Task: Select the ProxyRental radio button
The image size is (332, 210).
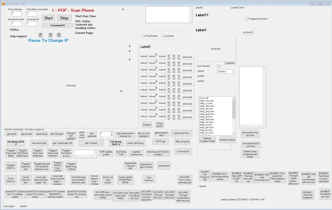Action: click(144, 36)
